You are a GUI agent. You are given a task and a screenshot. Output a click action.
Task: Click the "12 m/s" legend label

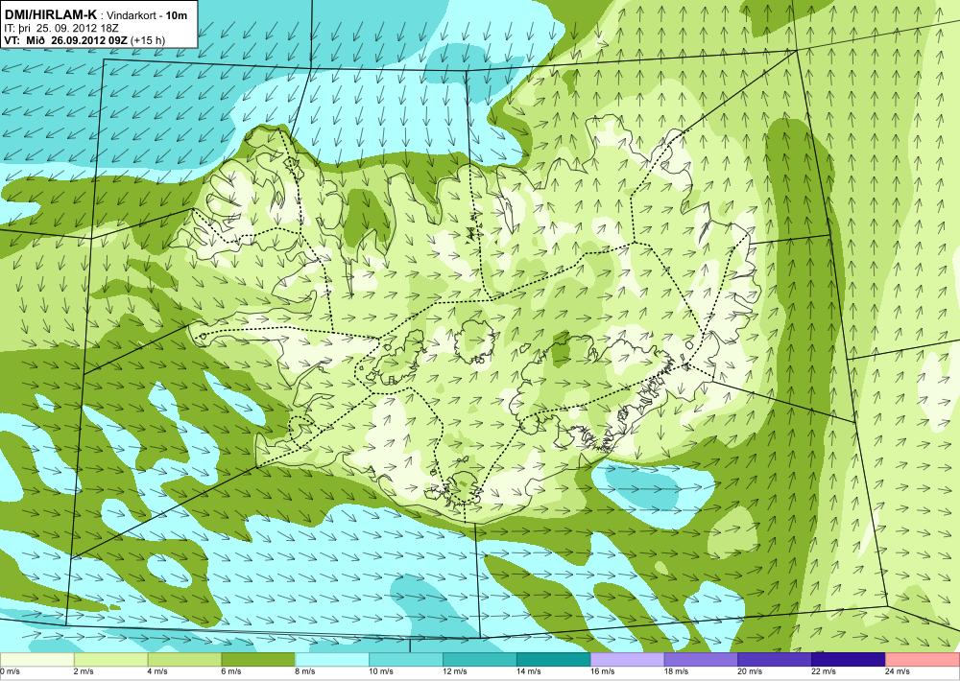454,671
